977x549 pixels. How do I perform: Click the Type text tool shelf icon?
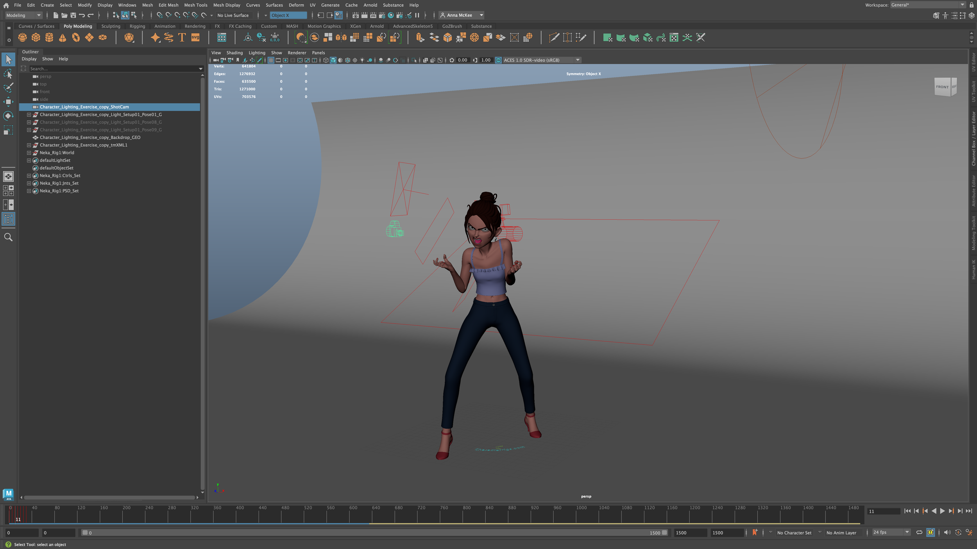[x=182, y=37]
